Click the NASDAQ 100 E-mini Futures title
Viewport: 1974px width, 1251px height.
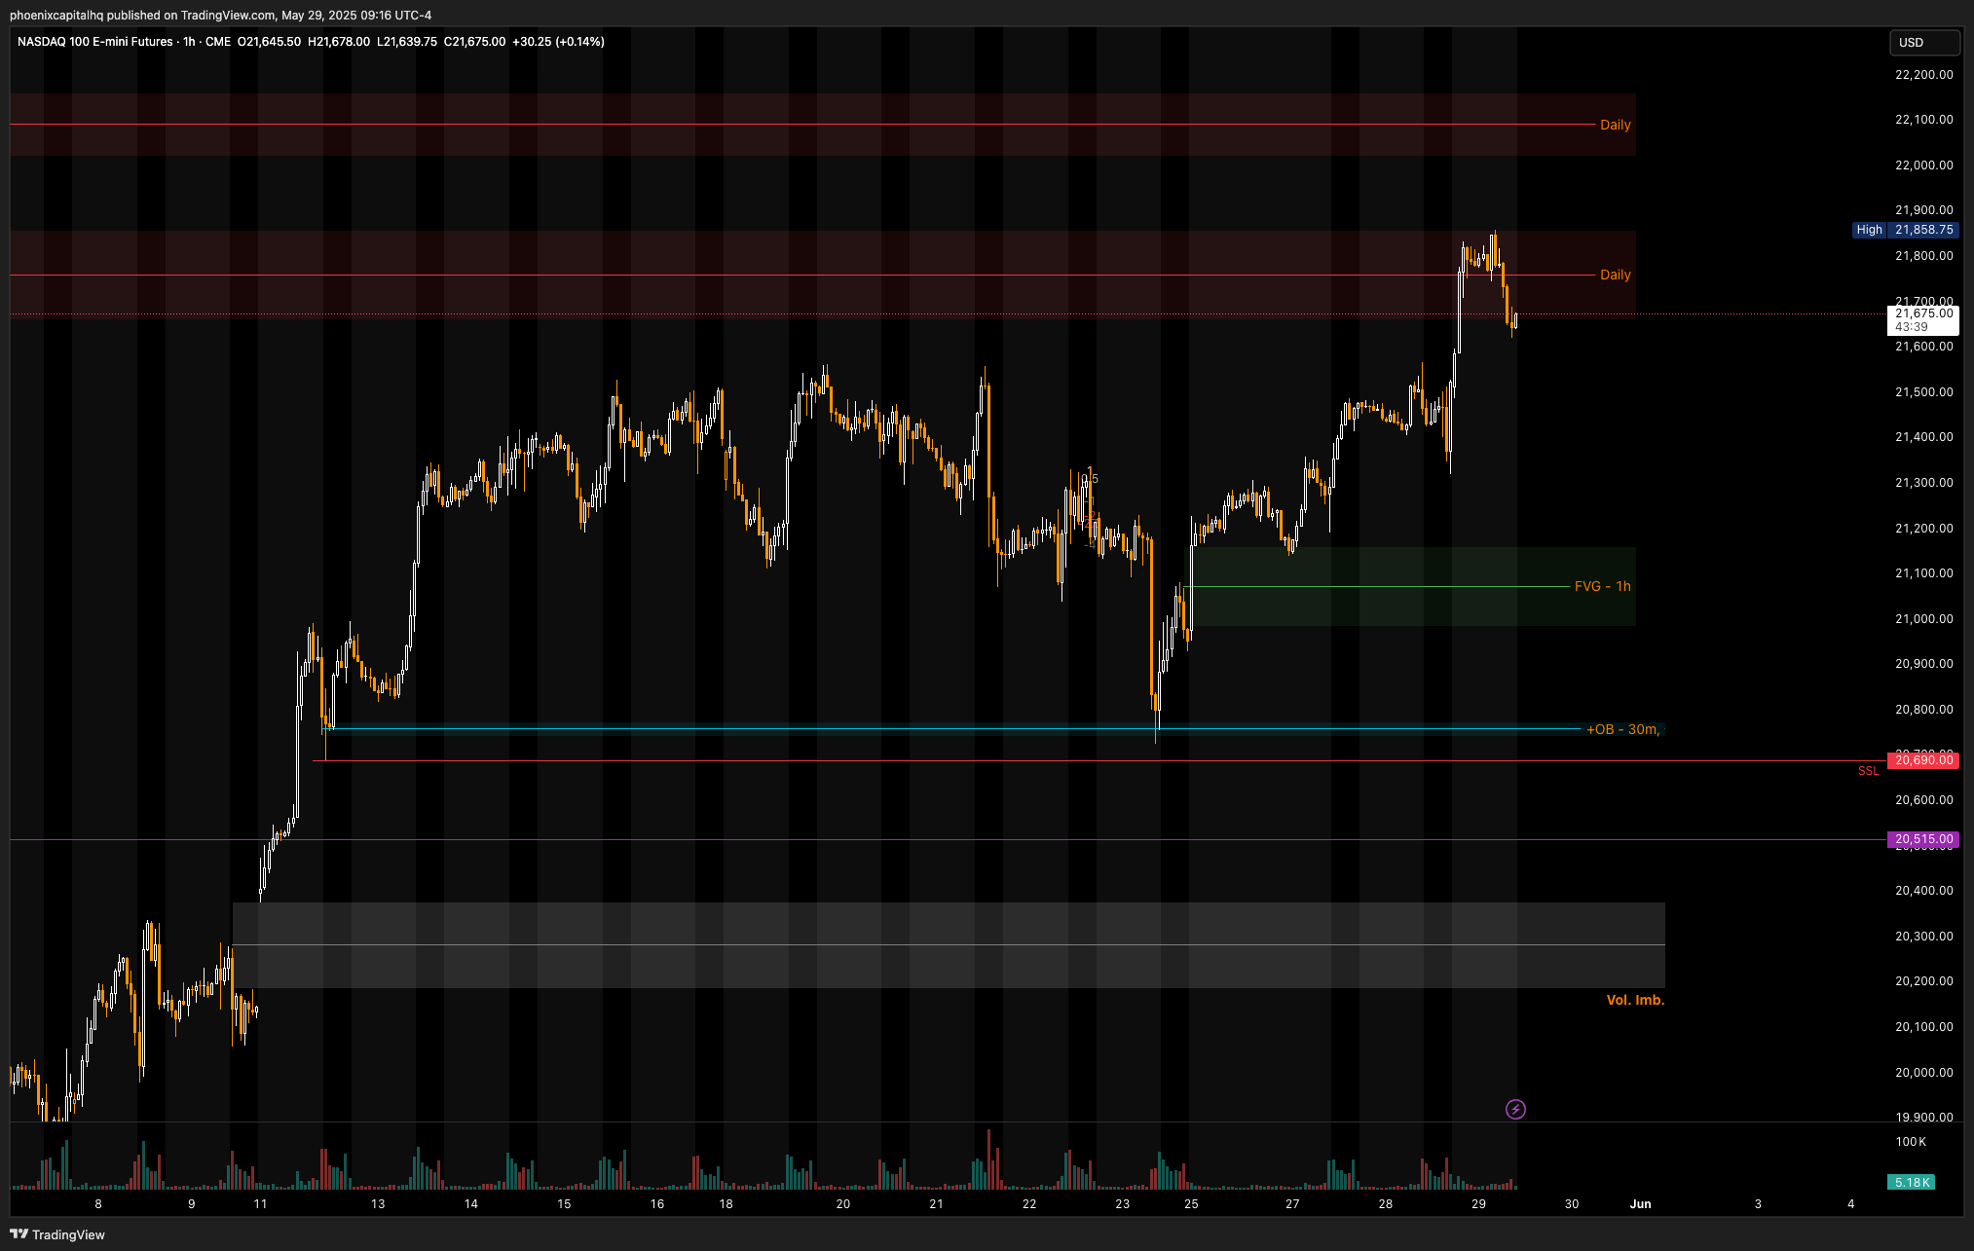tap(94, 42)
